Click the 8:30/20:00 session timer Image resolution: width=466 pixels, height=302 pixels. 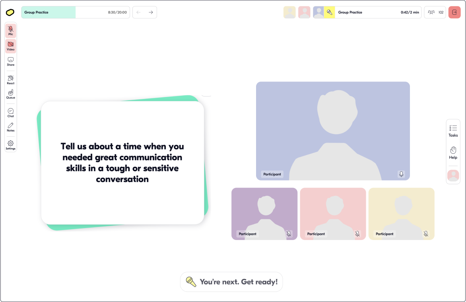click(x=117, y=12)
